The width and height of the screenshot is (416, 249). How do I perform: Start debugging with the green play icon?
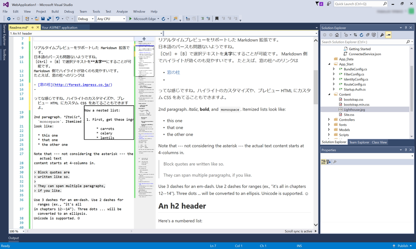(x=130, y=19)
